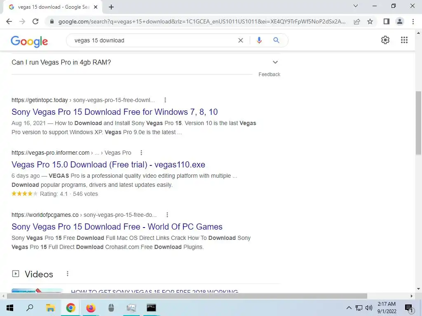Click the Feedback link

270,74
